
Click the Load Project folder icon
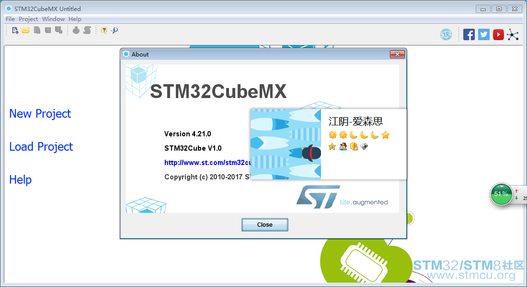point(26,31)
